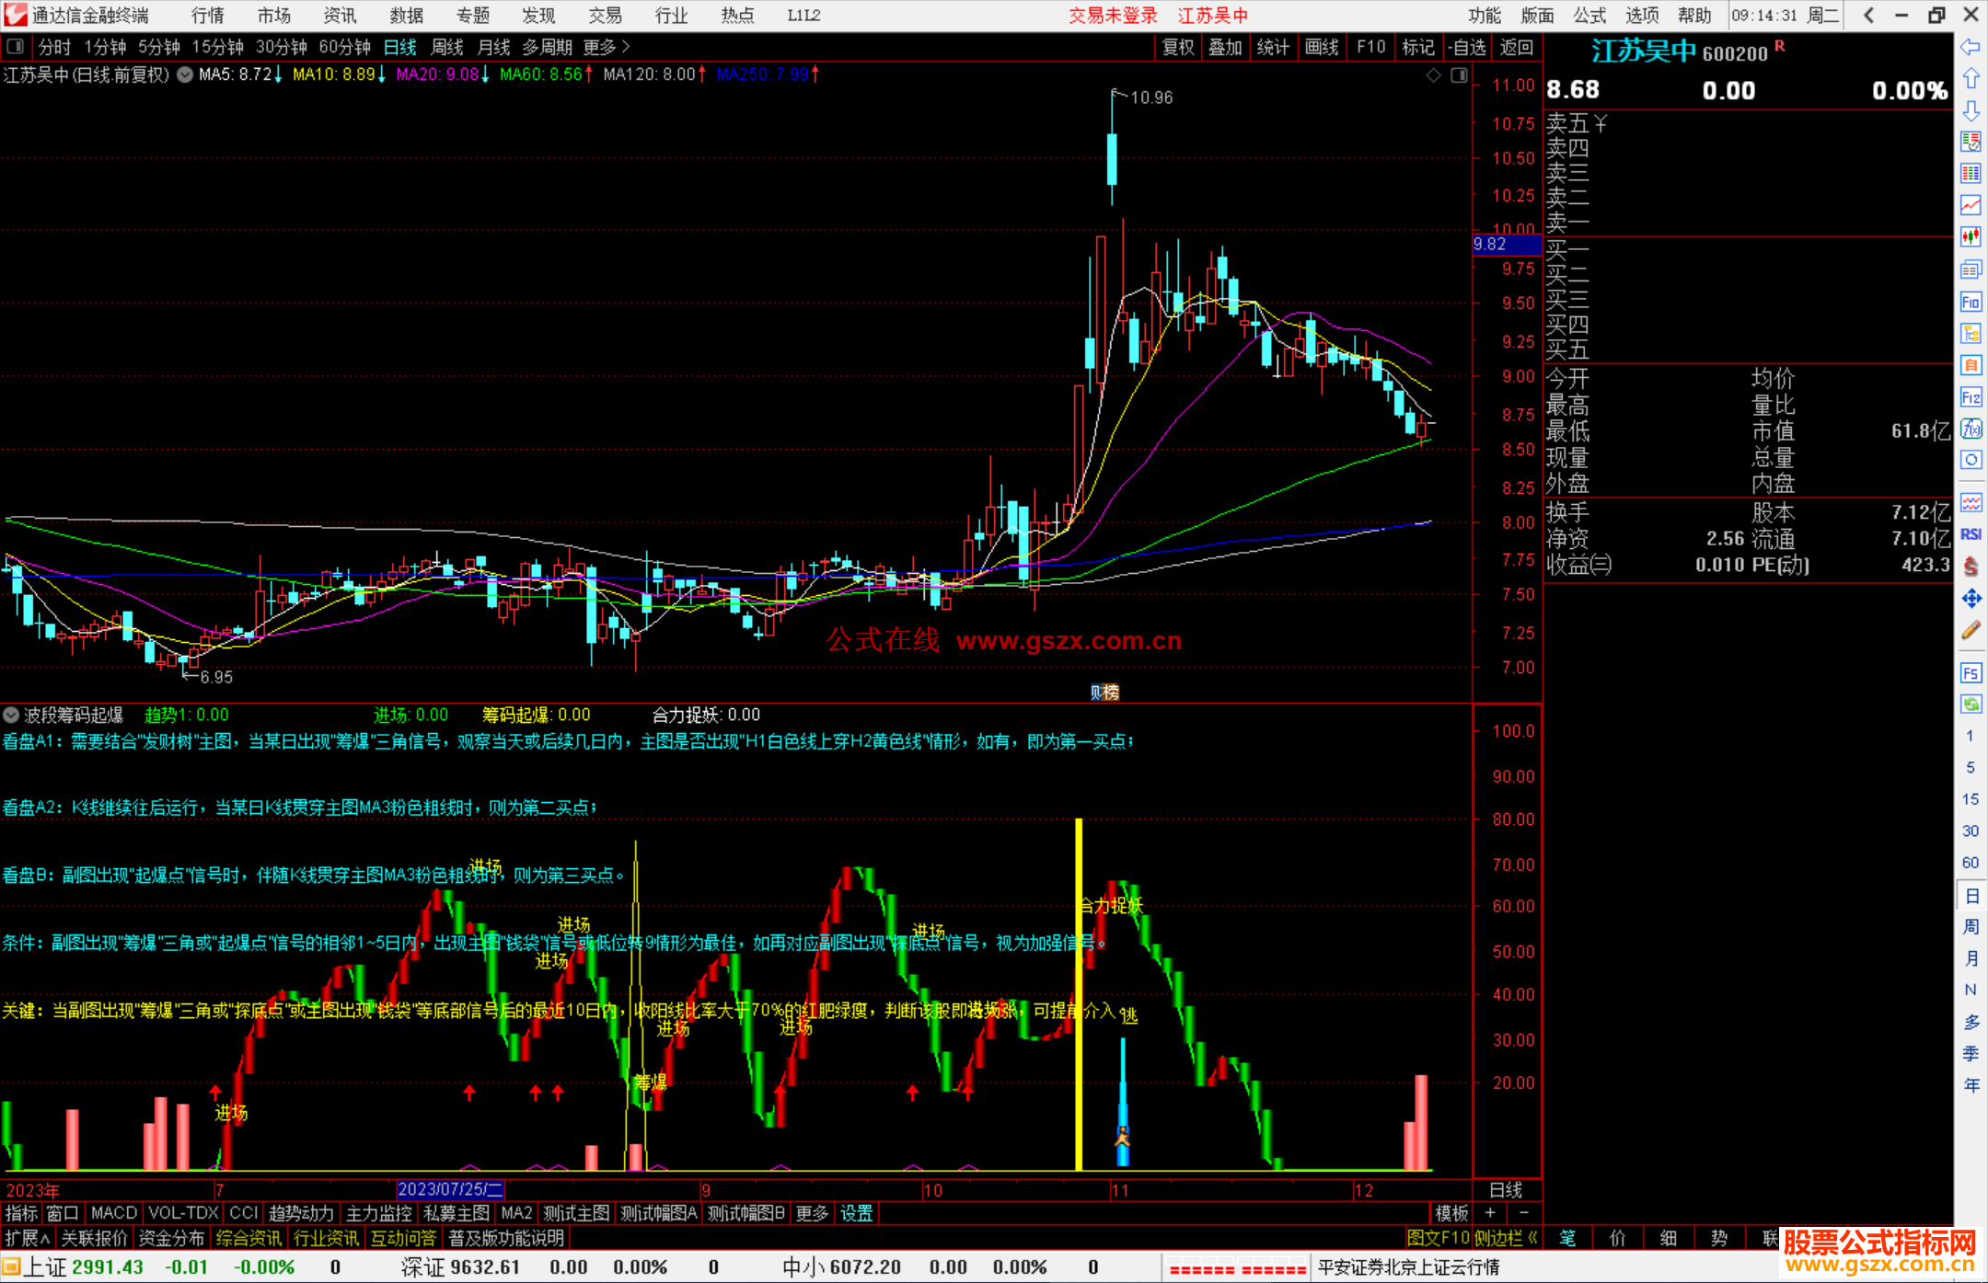Expand the 扩展 panel at bottom left
1988x1283 pixels.
pos(27,1239)
